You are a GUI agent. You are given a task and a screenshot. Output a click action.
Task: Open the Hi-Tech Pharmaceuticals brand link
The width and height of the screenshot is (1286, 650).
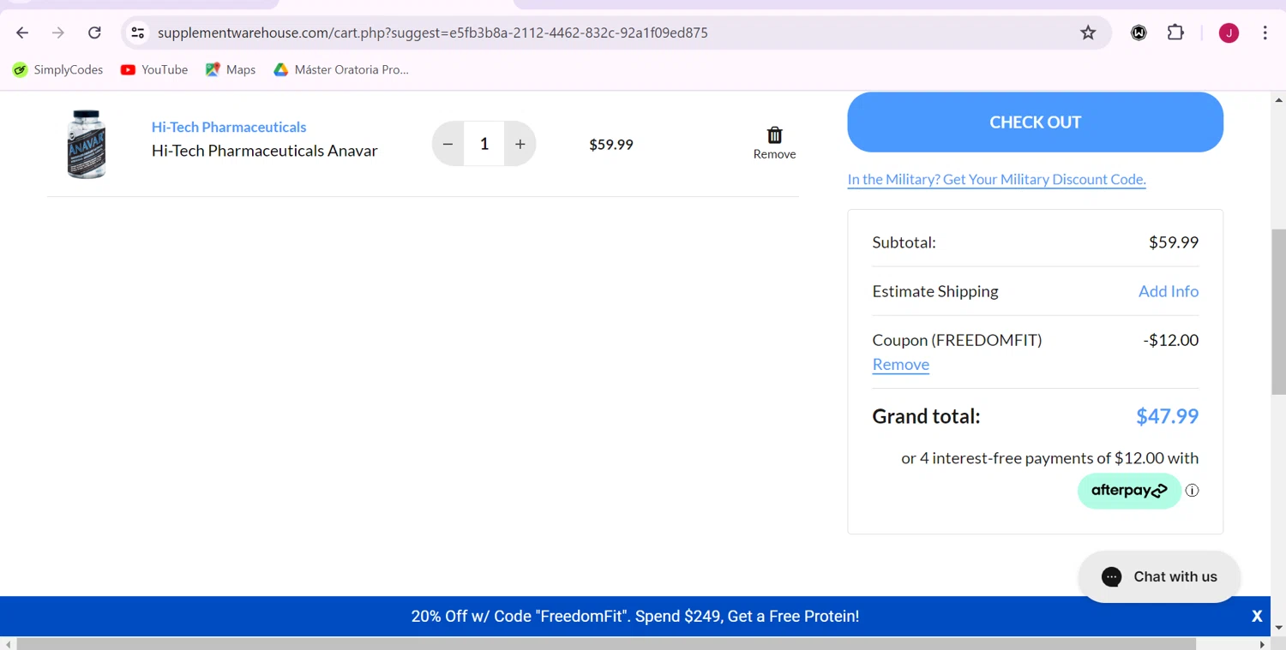[229, 127]
